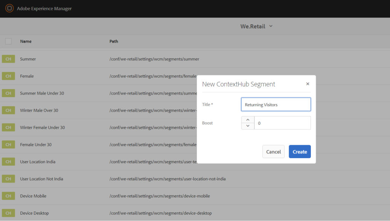Select User Location Not India name
Viewport: 390px width, 221px height.
[x=42, y=179]
